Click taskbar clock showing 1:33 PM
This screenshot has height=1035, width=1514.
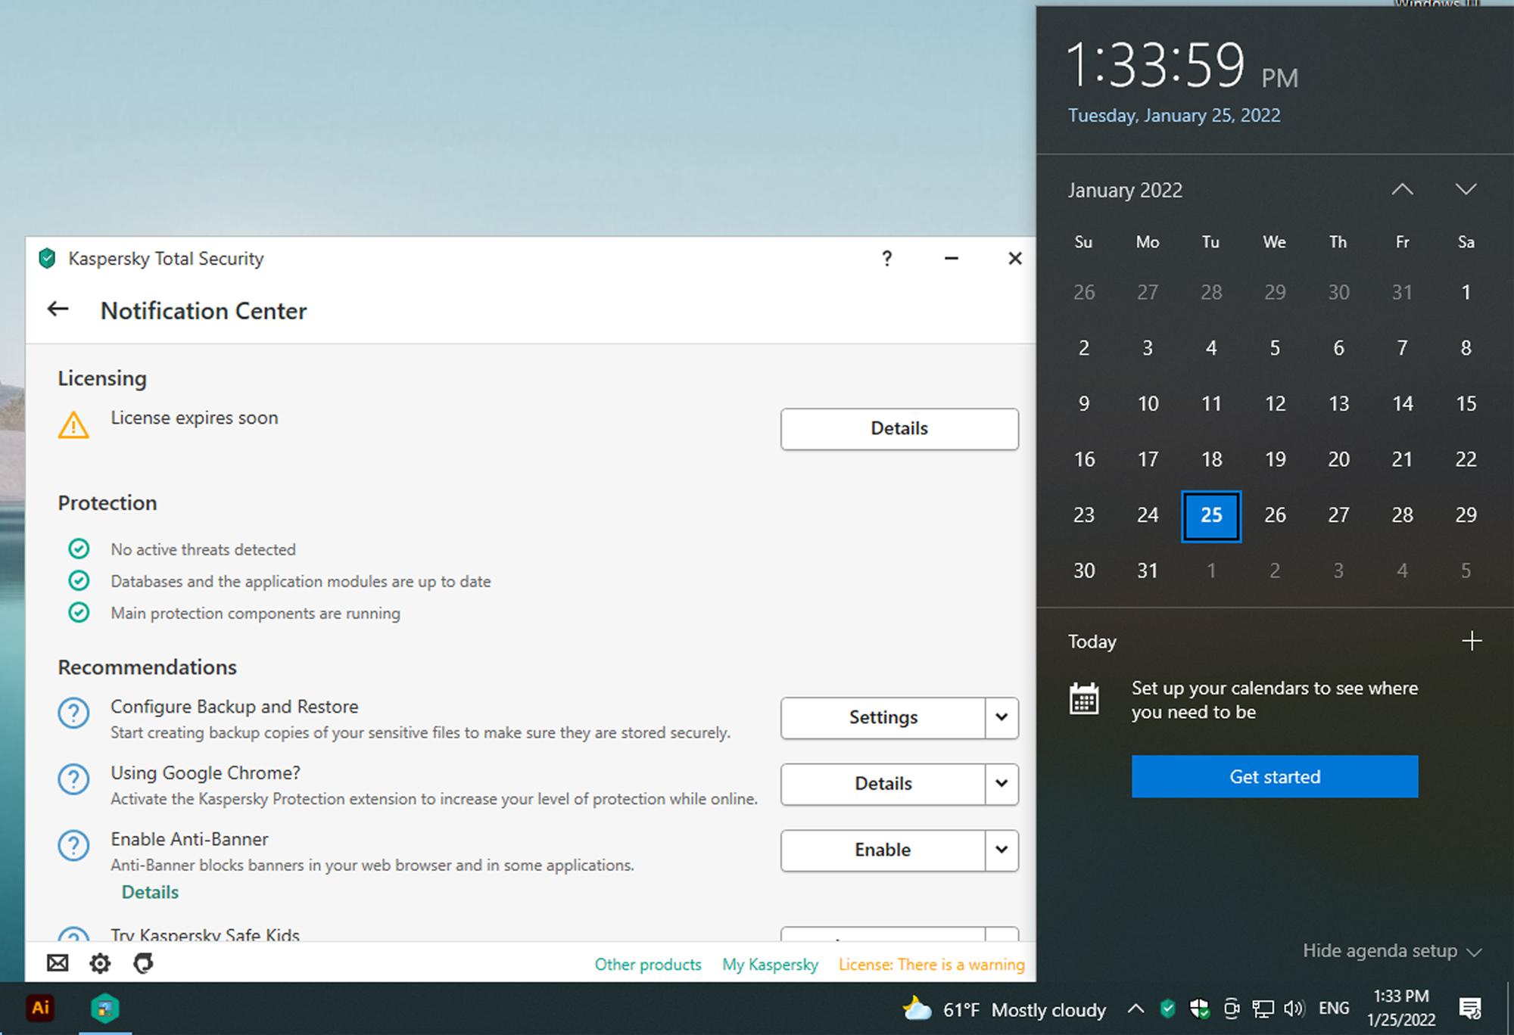1401,1008
